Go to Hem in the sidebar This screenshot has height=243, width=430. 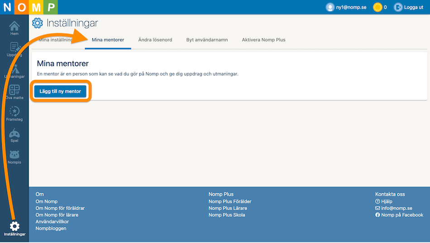click(14, 28)
